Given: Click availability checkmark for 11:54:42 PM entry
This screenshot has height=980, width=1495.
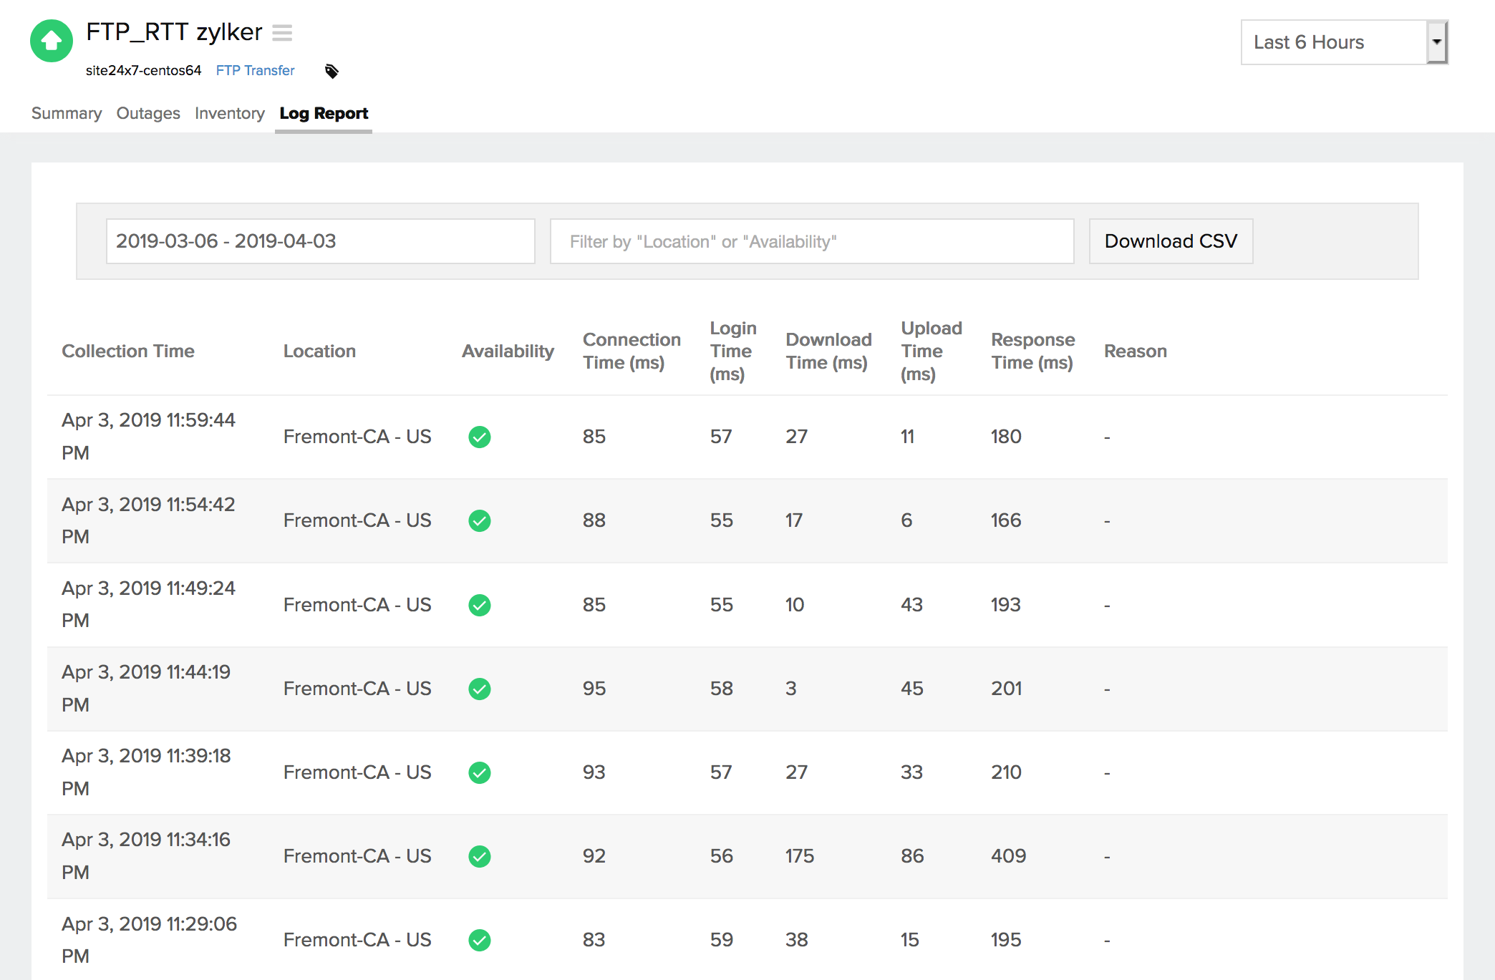Looking at the screenshot, I should click(479, 520).
